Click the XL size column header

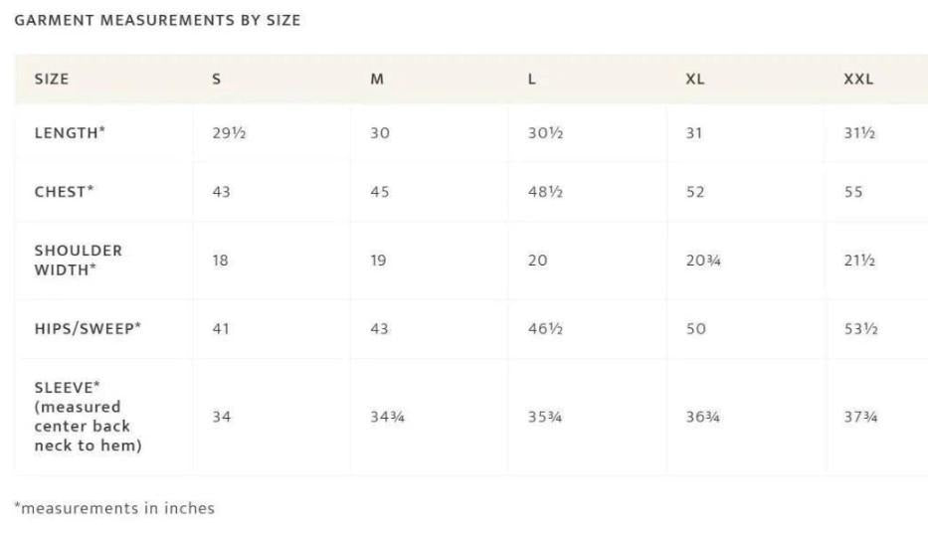click(x=694, y=80)
